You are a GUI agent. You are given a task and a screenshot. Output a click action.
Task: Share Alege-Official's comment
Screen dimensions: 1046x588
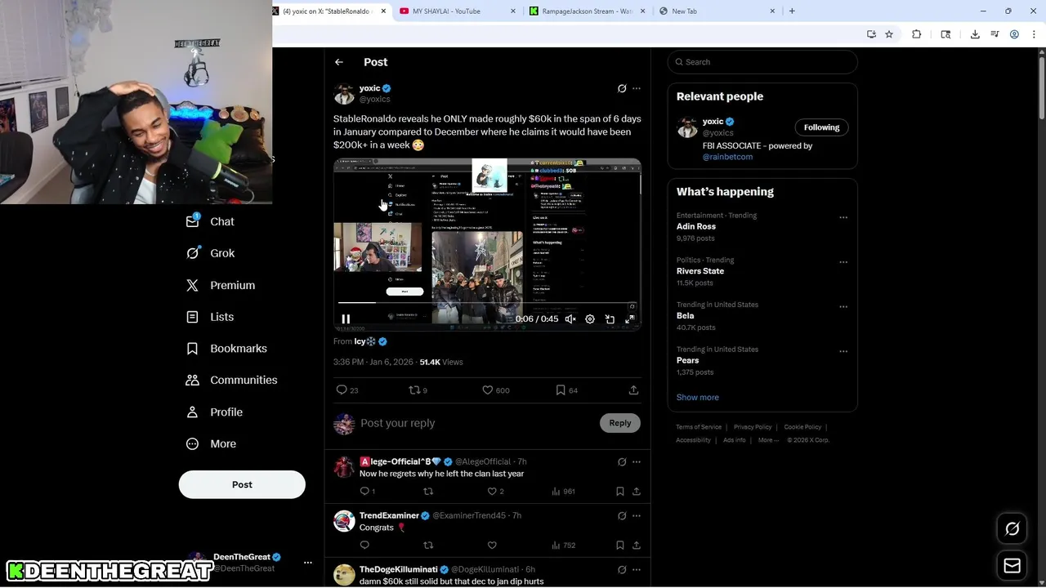(637, 492)
